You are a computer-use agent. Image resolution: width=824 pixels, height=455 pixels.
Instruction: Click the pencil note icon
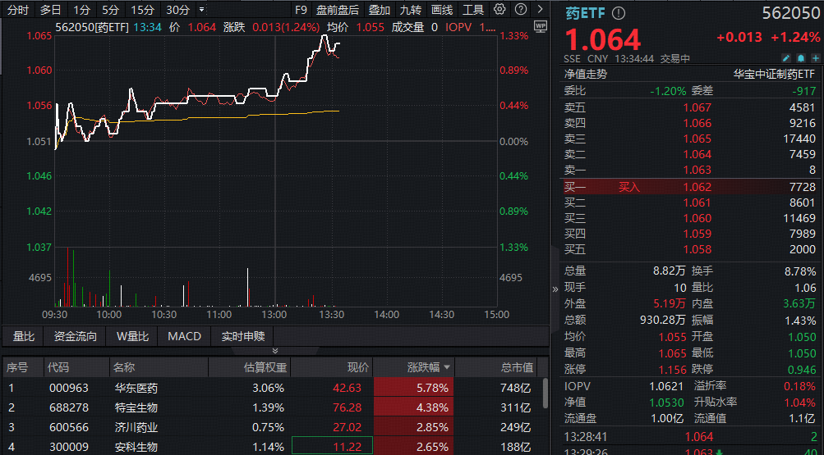(x=785, y=58)
